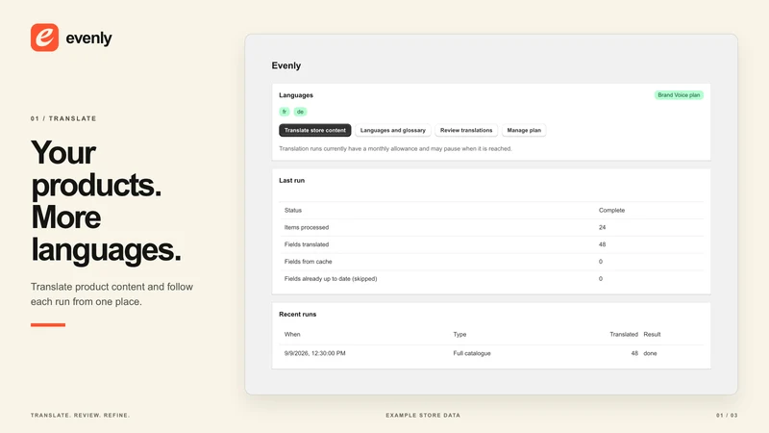769x433 pixels.
Task: Click the Languages section heading
Action: click(296, 95)
